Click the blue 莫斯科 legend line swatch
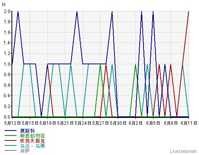 10,131
